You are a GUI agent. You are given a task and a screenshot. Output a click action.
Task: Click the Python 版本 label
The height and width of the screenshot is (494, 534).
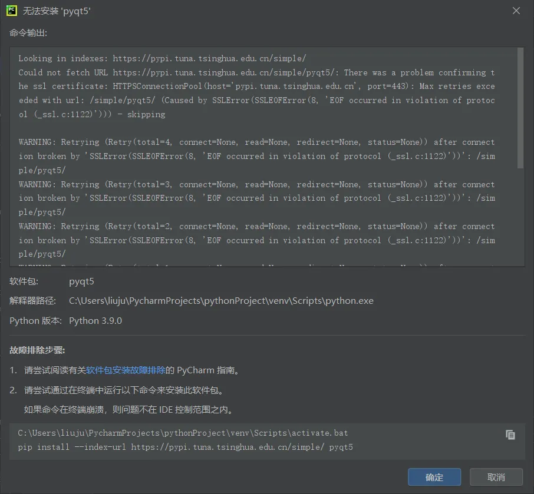pyautogui.click(x=35, y=320)
